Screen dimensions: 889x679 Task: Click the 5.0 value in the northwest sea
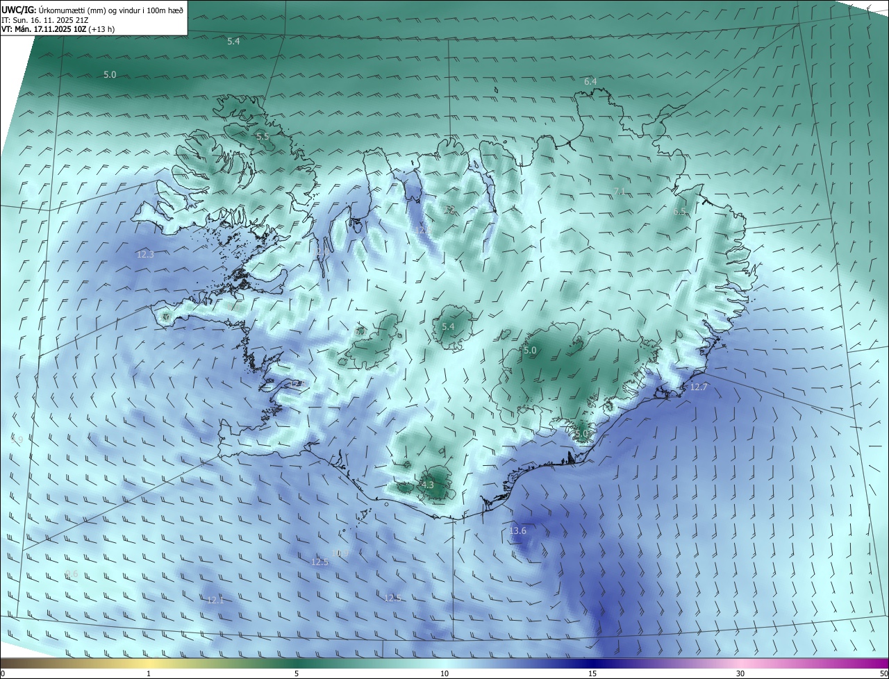pyautogui.click(x=110, y=75)
